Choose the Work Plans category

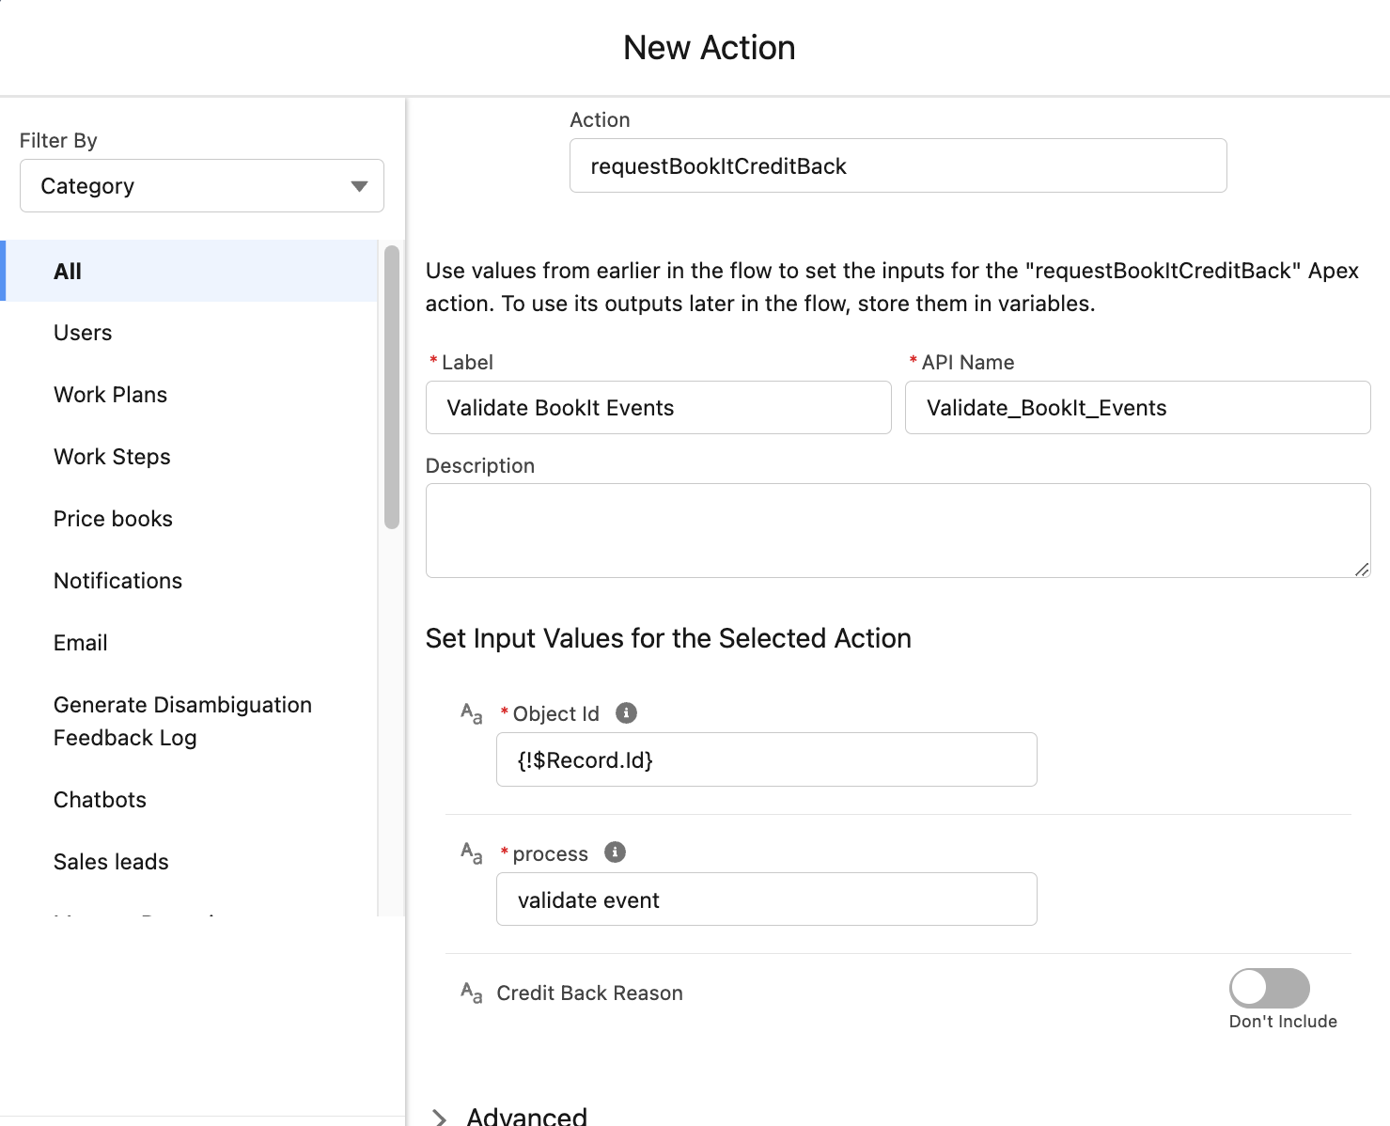click(110, 395)
